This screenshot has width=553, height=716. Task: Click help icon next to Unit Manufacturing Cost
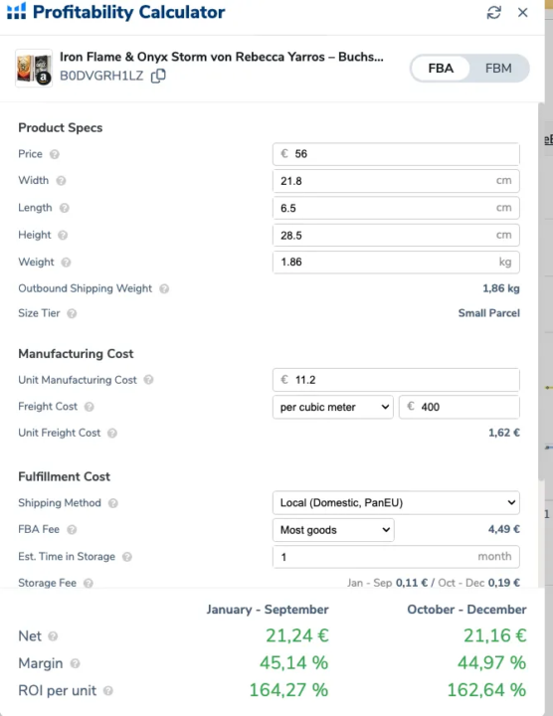(x=148, y=380)
